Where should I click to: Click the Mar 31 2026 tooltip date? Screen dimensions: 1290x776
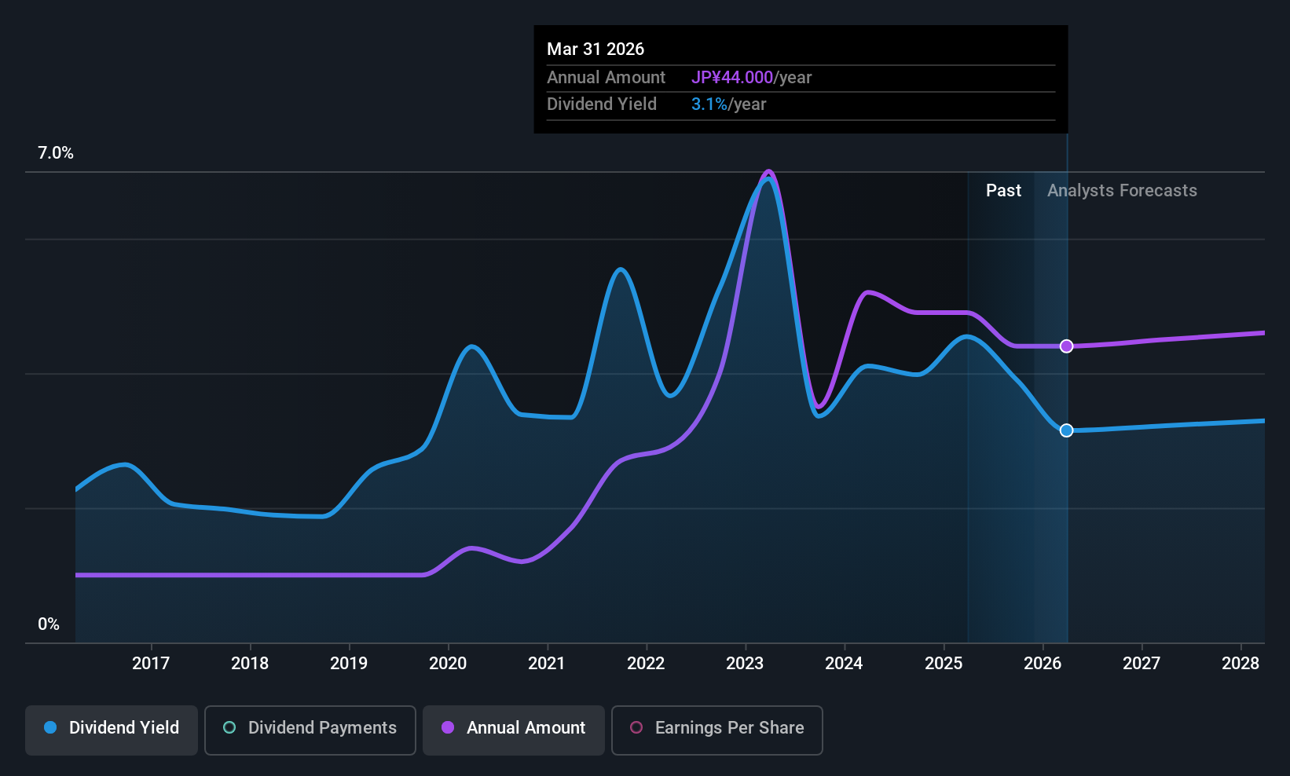pyautogui.click(x=596, y=49)
